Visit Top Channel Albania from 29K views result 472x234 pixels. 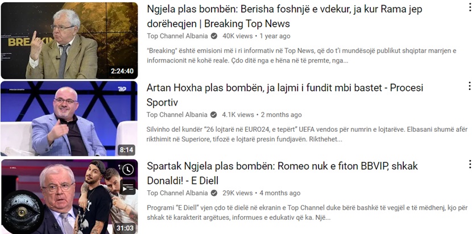tap(177, 193)
